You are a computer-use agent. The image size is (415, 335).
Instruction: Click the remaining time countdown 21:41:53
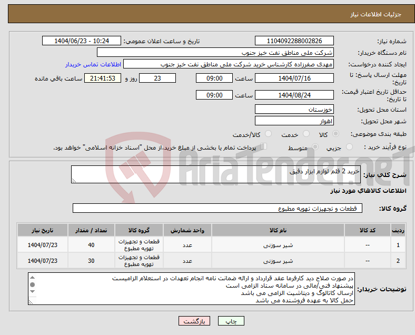click(102, 78)
